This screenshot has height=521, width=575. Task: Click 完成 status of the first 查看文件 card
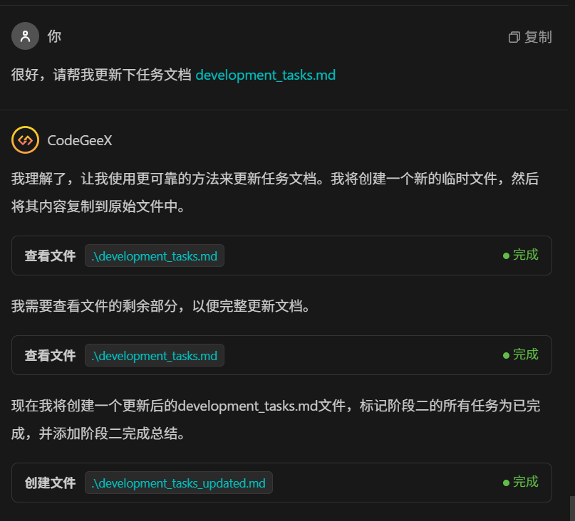[x=521, y=255]
